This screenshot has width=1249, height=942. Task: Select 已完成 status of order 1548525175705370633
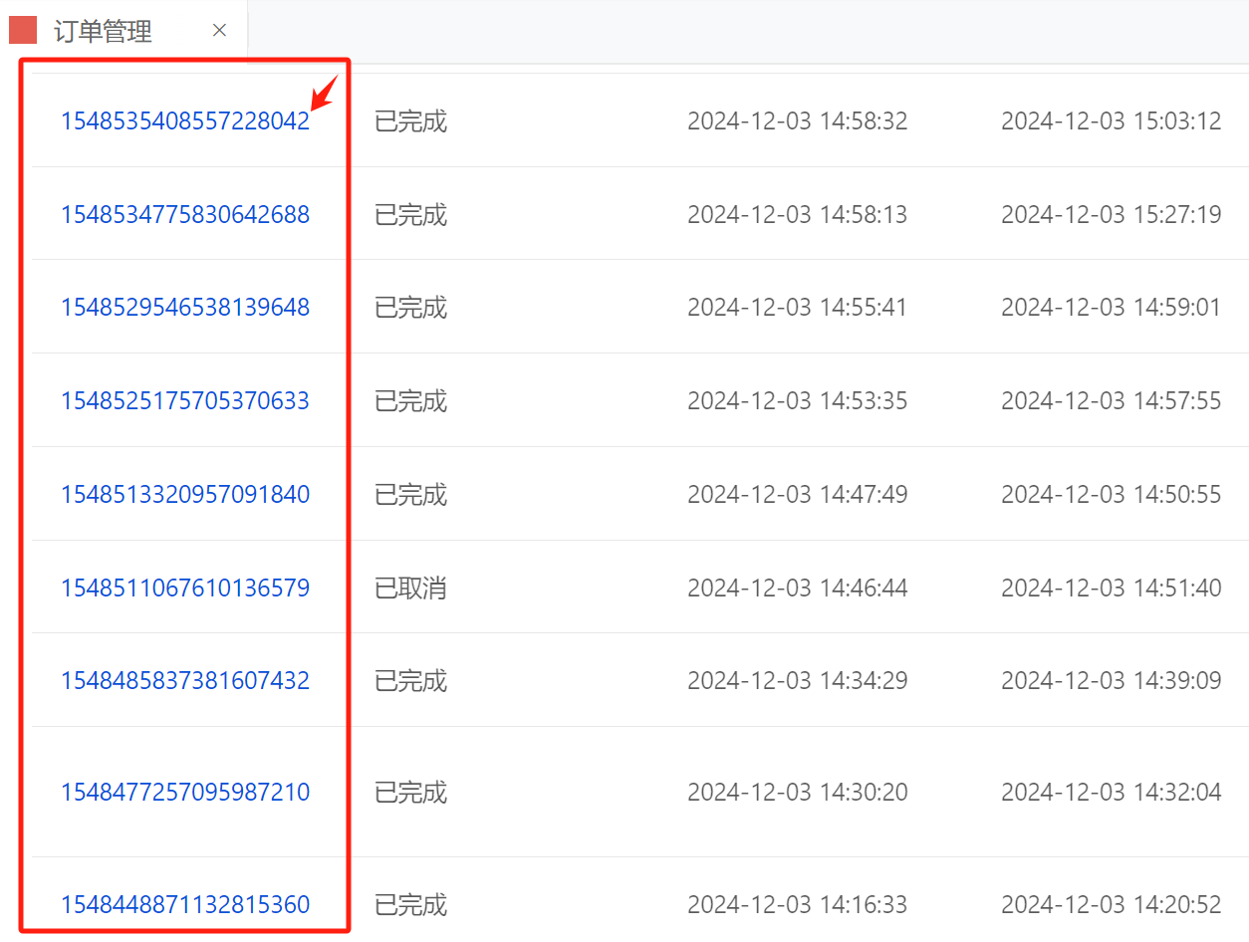point(410,401)
